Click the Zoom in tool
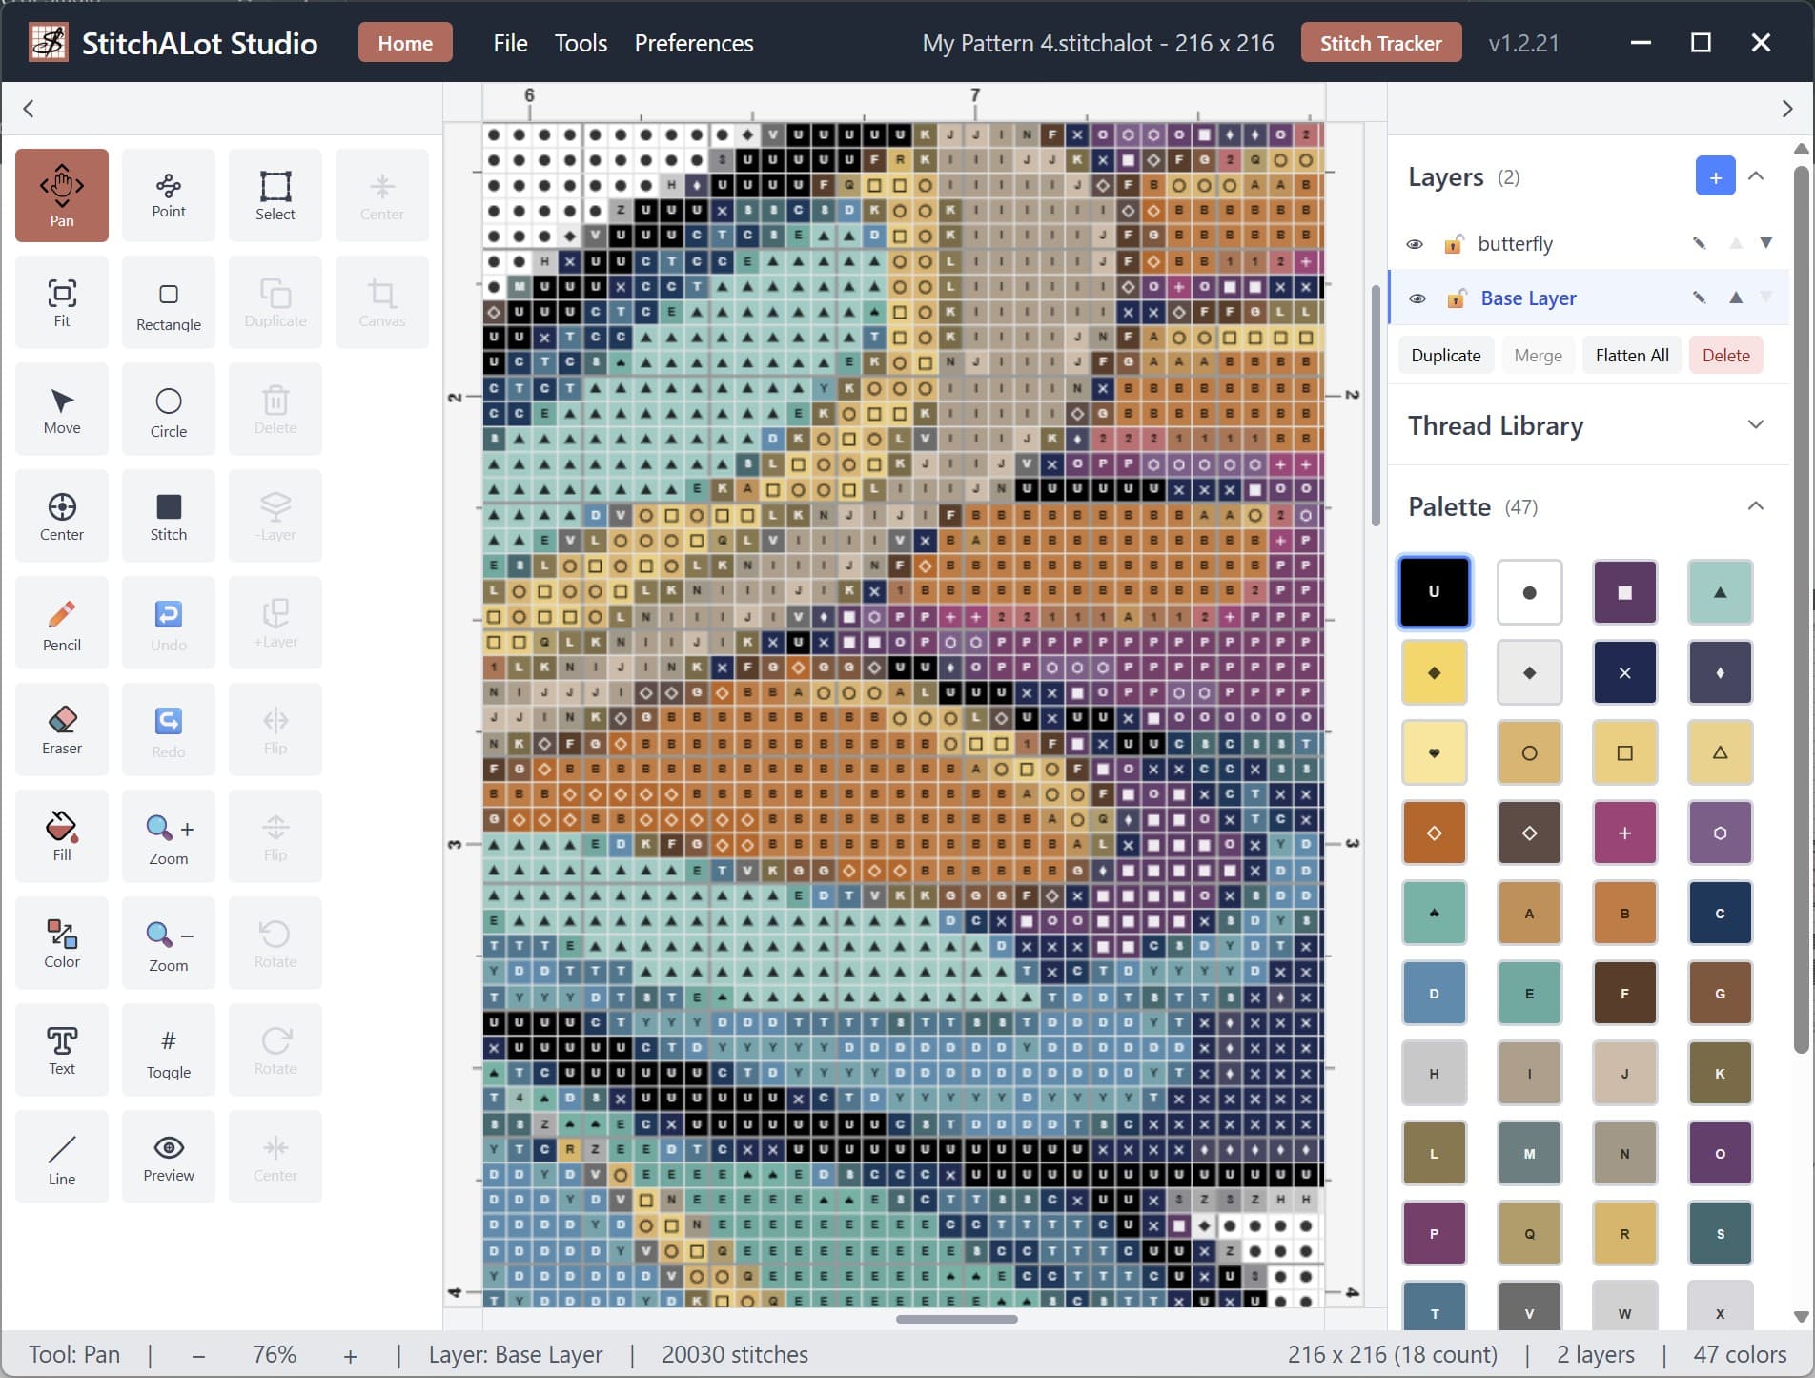The image size is (1815, 1378). coord(169,835)
